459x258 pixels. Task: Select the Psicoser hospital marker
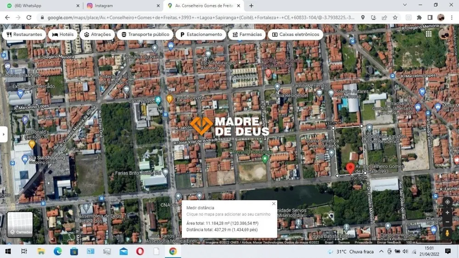(x=269, y=73)
